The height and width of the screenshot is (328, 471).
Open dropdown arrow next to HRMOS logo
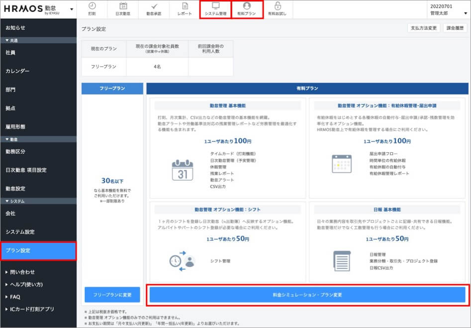tap(72, 9)
